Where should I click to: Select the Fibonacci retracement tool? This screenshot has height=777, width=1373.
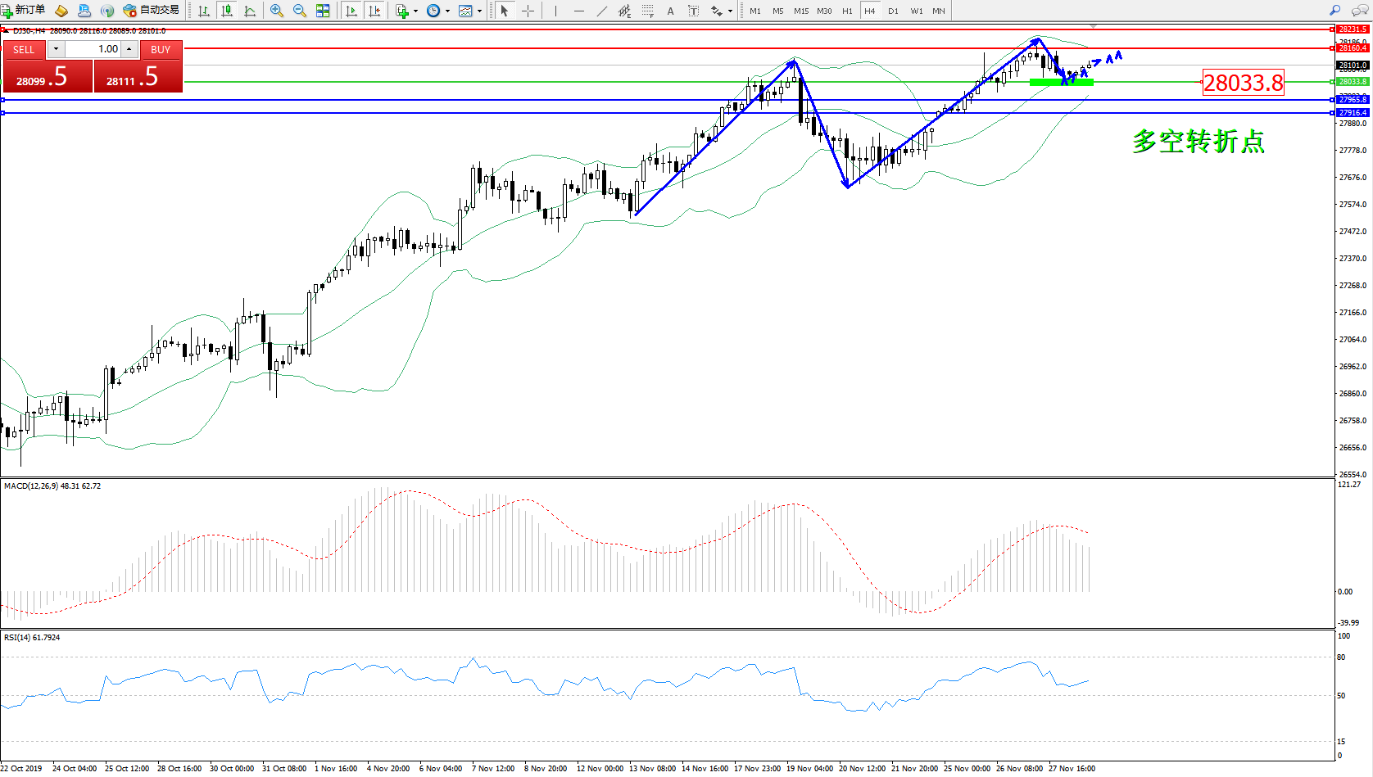pos(648,11)
